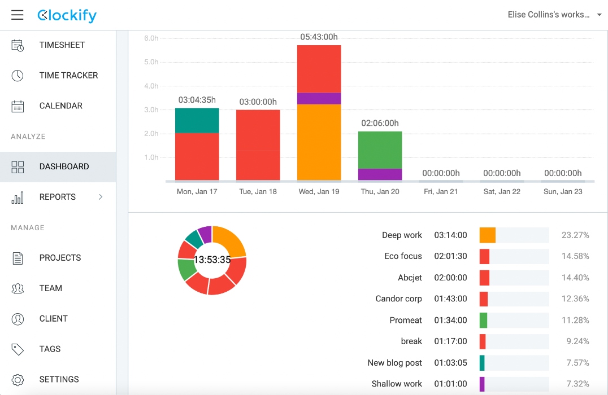The image size is (608, 395).
Task: Select the Client person icon
Action: (18, 318)
